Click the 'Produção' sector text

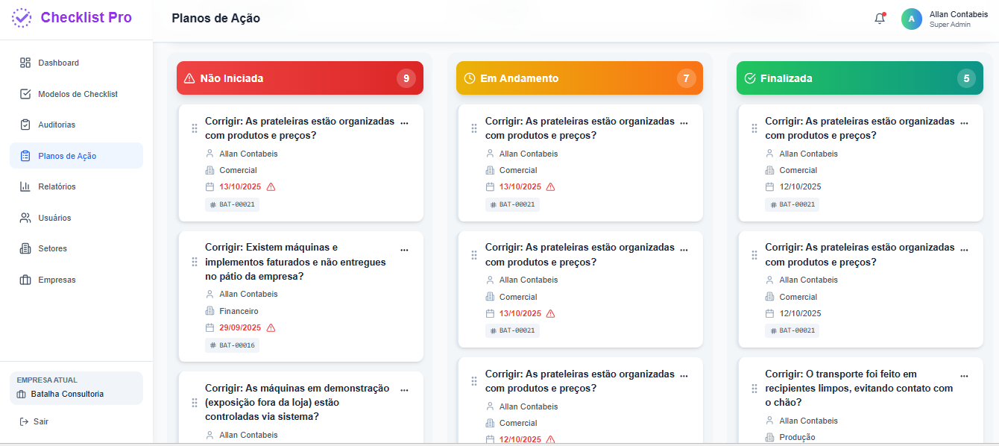[x=797, y=437]
